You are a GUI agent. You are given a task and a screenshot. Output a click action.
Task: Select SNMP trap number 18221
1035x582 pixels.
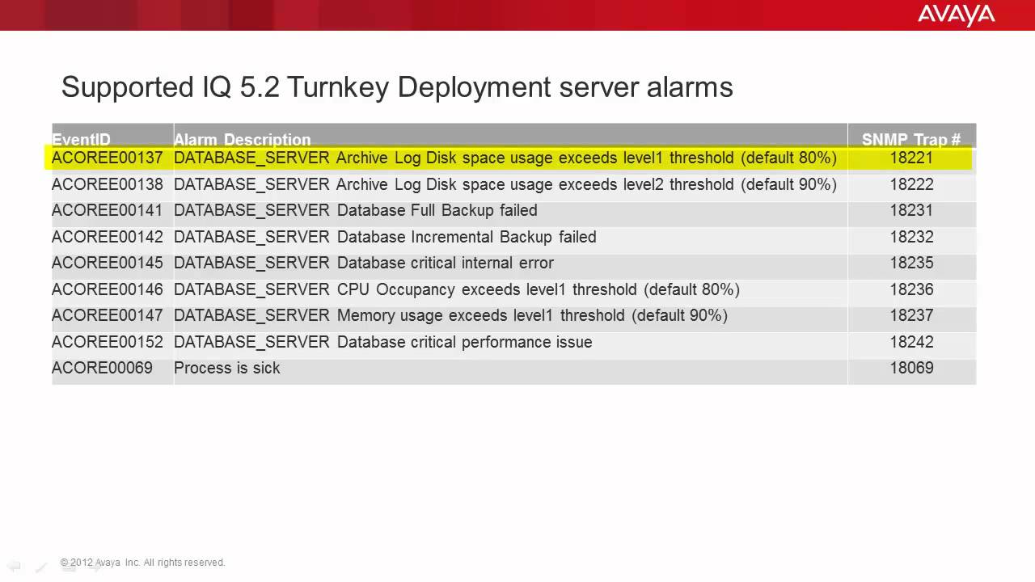[x=911, y=158]
